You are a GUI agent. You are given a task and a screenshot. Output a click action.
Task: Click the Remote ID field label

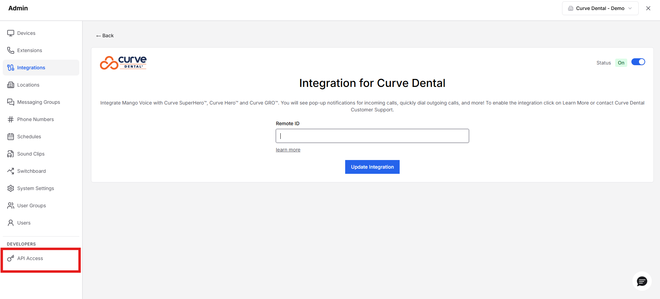point(288,123)
